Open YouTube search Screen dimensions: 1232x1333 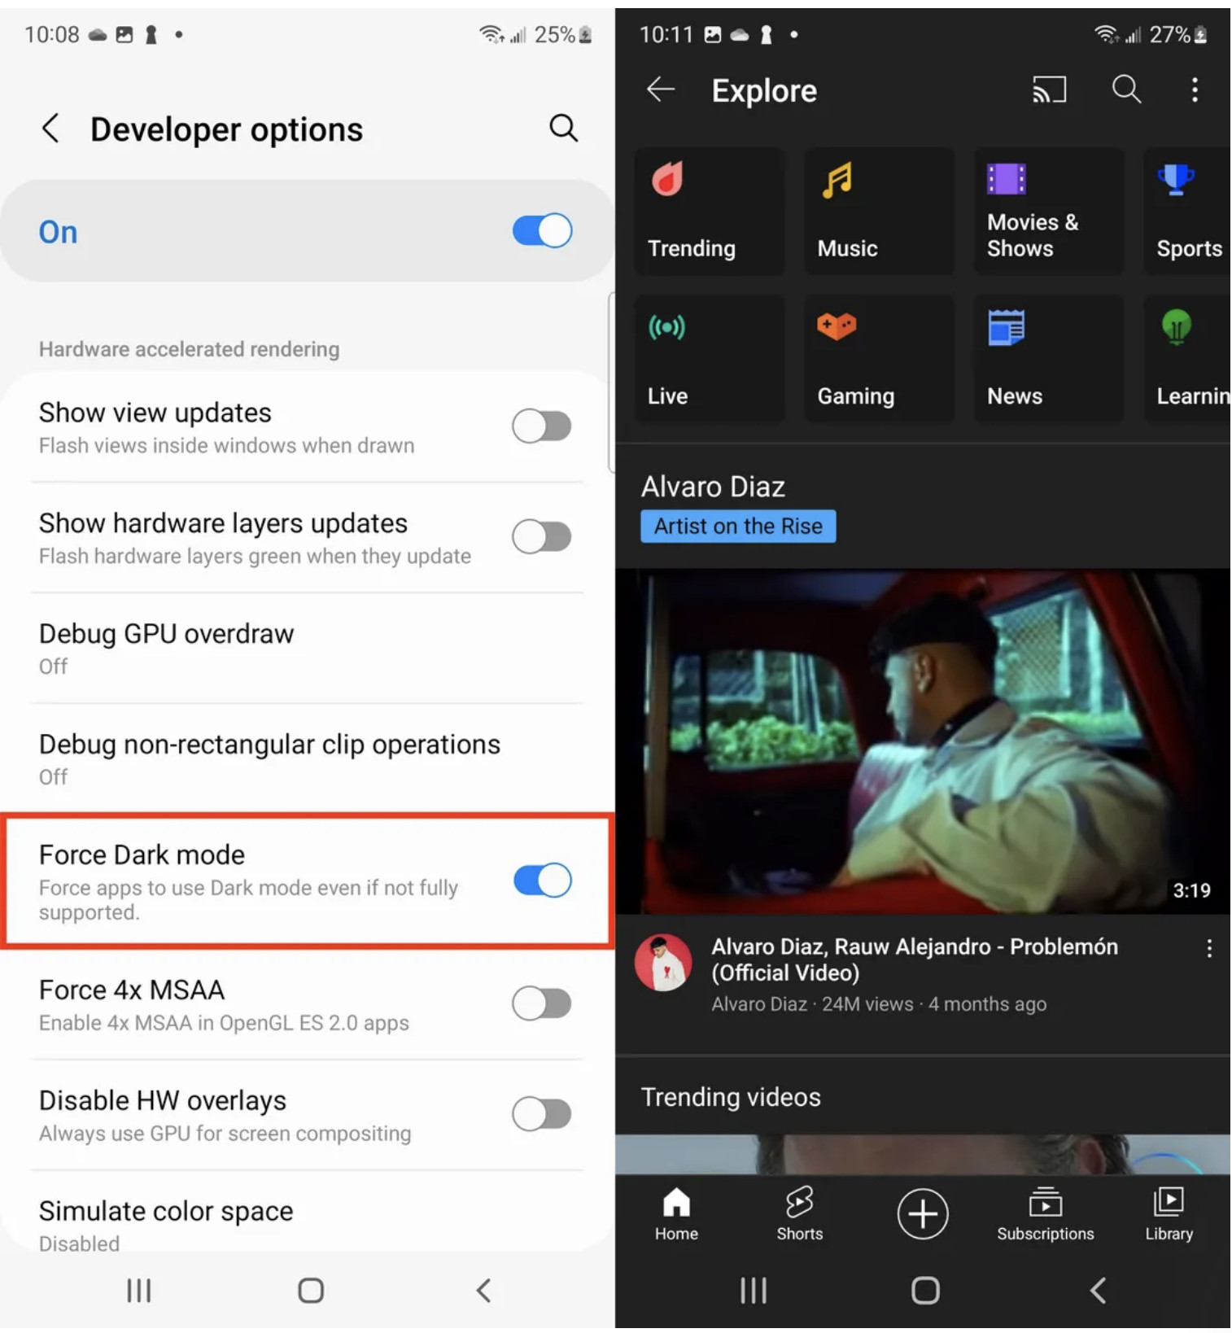coord(1127,90)
